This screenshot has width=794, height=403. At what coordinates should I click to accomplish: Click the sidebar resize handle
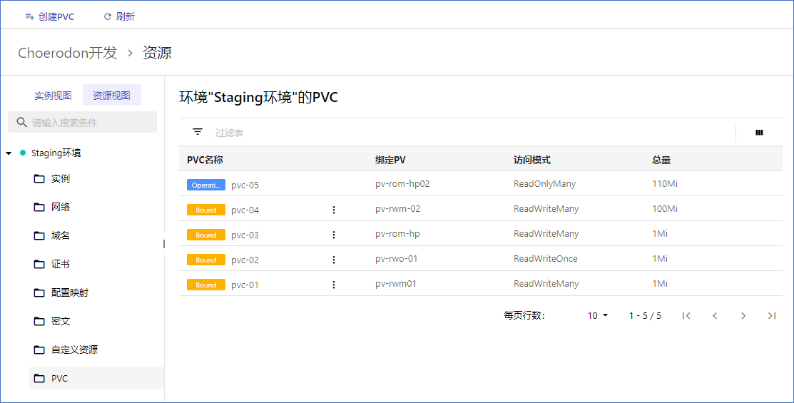164,244
